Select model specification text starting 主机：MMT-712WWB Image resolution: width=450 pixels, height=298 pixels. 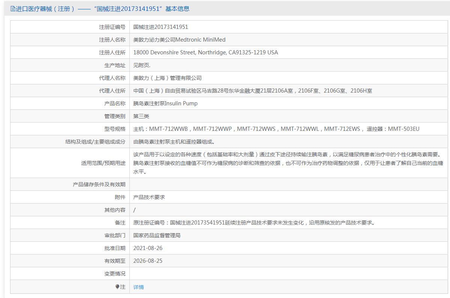click(x=276, y=129)
